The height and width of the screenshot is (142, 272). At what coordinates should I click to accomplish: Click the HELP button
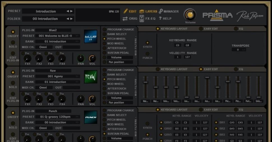click(165, 19)
